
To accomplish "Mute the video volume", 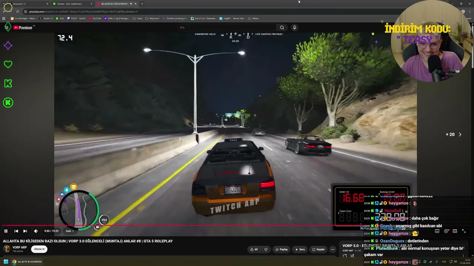I will (36, 231).
